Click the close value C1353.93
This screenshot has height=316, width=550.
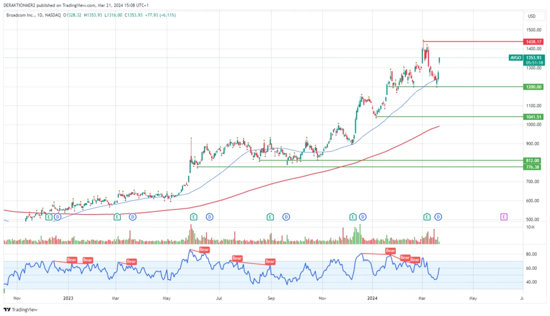click(x=134, y=15)
